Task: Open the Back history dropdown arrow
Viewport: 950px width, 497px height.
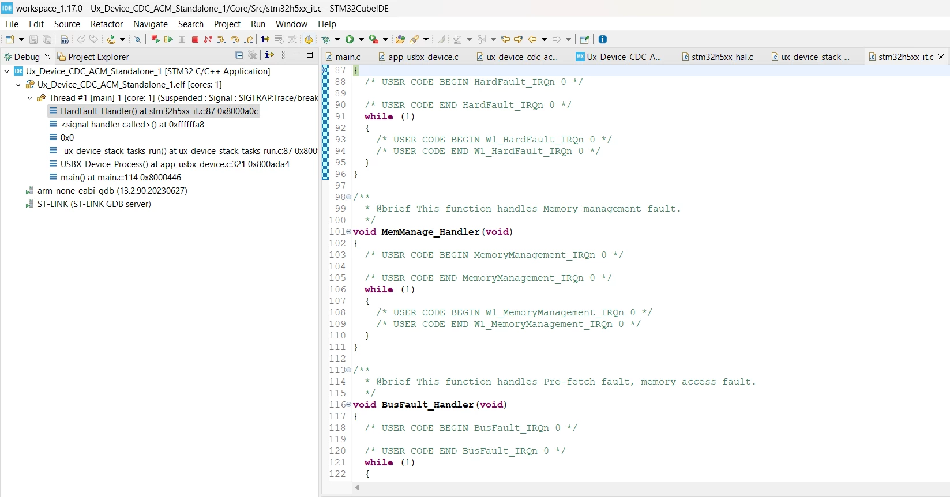Action: (x=544, y=39)
